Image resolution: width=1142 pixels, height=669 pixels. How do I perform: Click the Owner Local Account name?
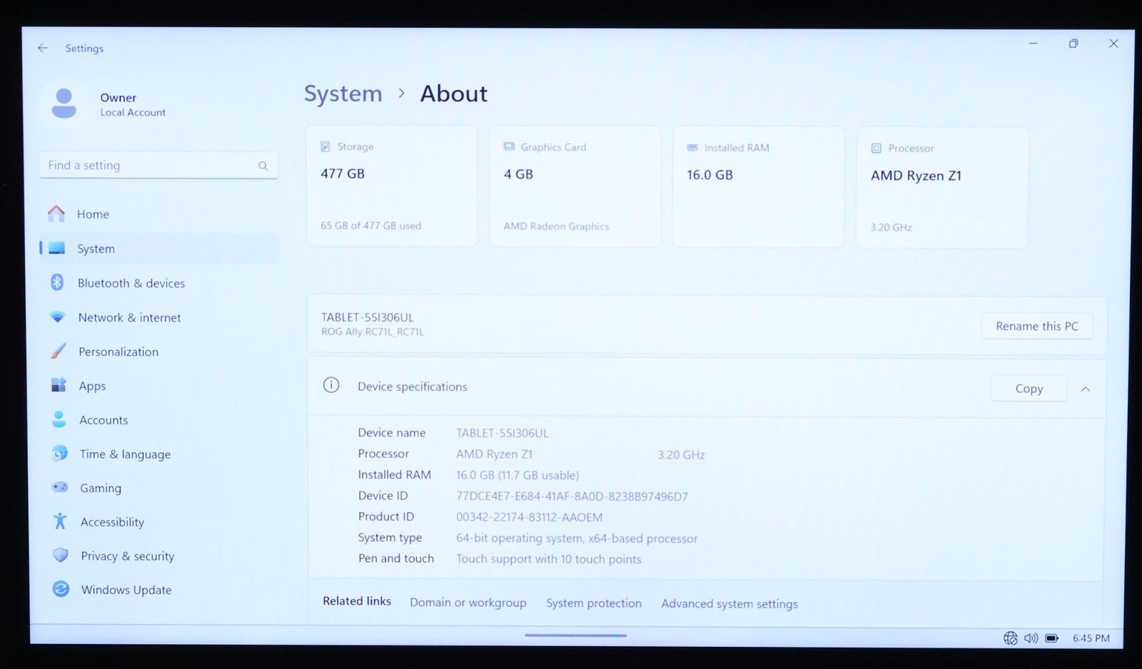133,104
